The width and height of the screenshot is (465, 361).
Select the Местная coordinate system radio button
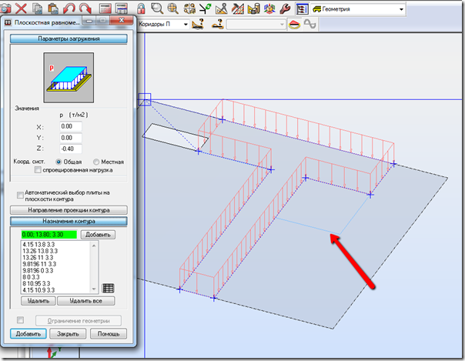click(x=96, y=162)
